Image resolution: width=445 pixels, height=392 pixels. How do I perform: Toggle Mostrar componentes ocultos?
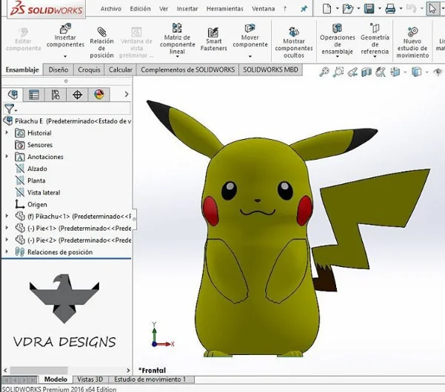294,33
